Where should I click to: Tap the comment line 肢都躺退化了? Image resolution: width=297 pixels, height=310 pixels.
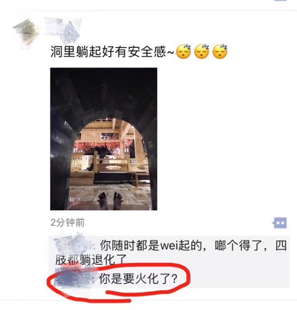(90, 260)
